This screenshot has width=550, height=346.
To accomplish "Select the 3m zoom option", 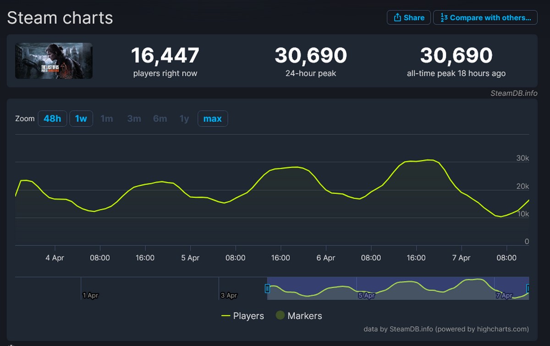I will click(134, 119).
